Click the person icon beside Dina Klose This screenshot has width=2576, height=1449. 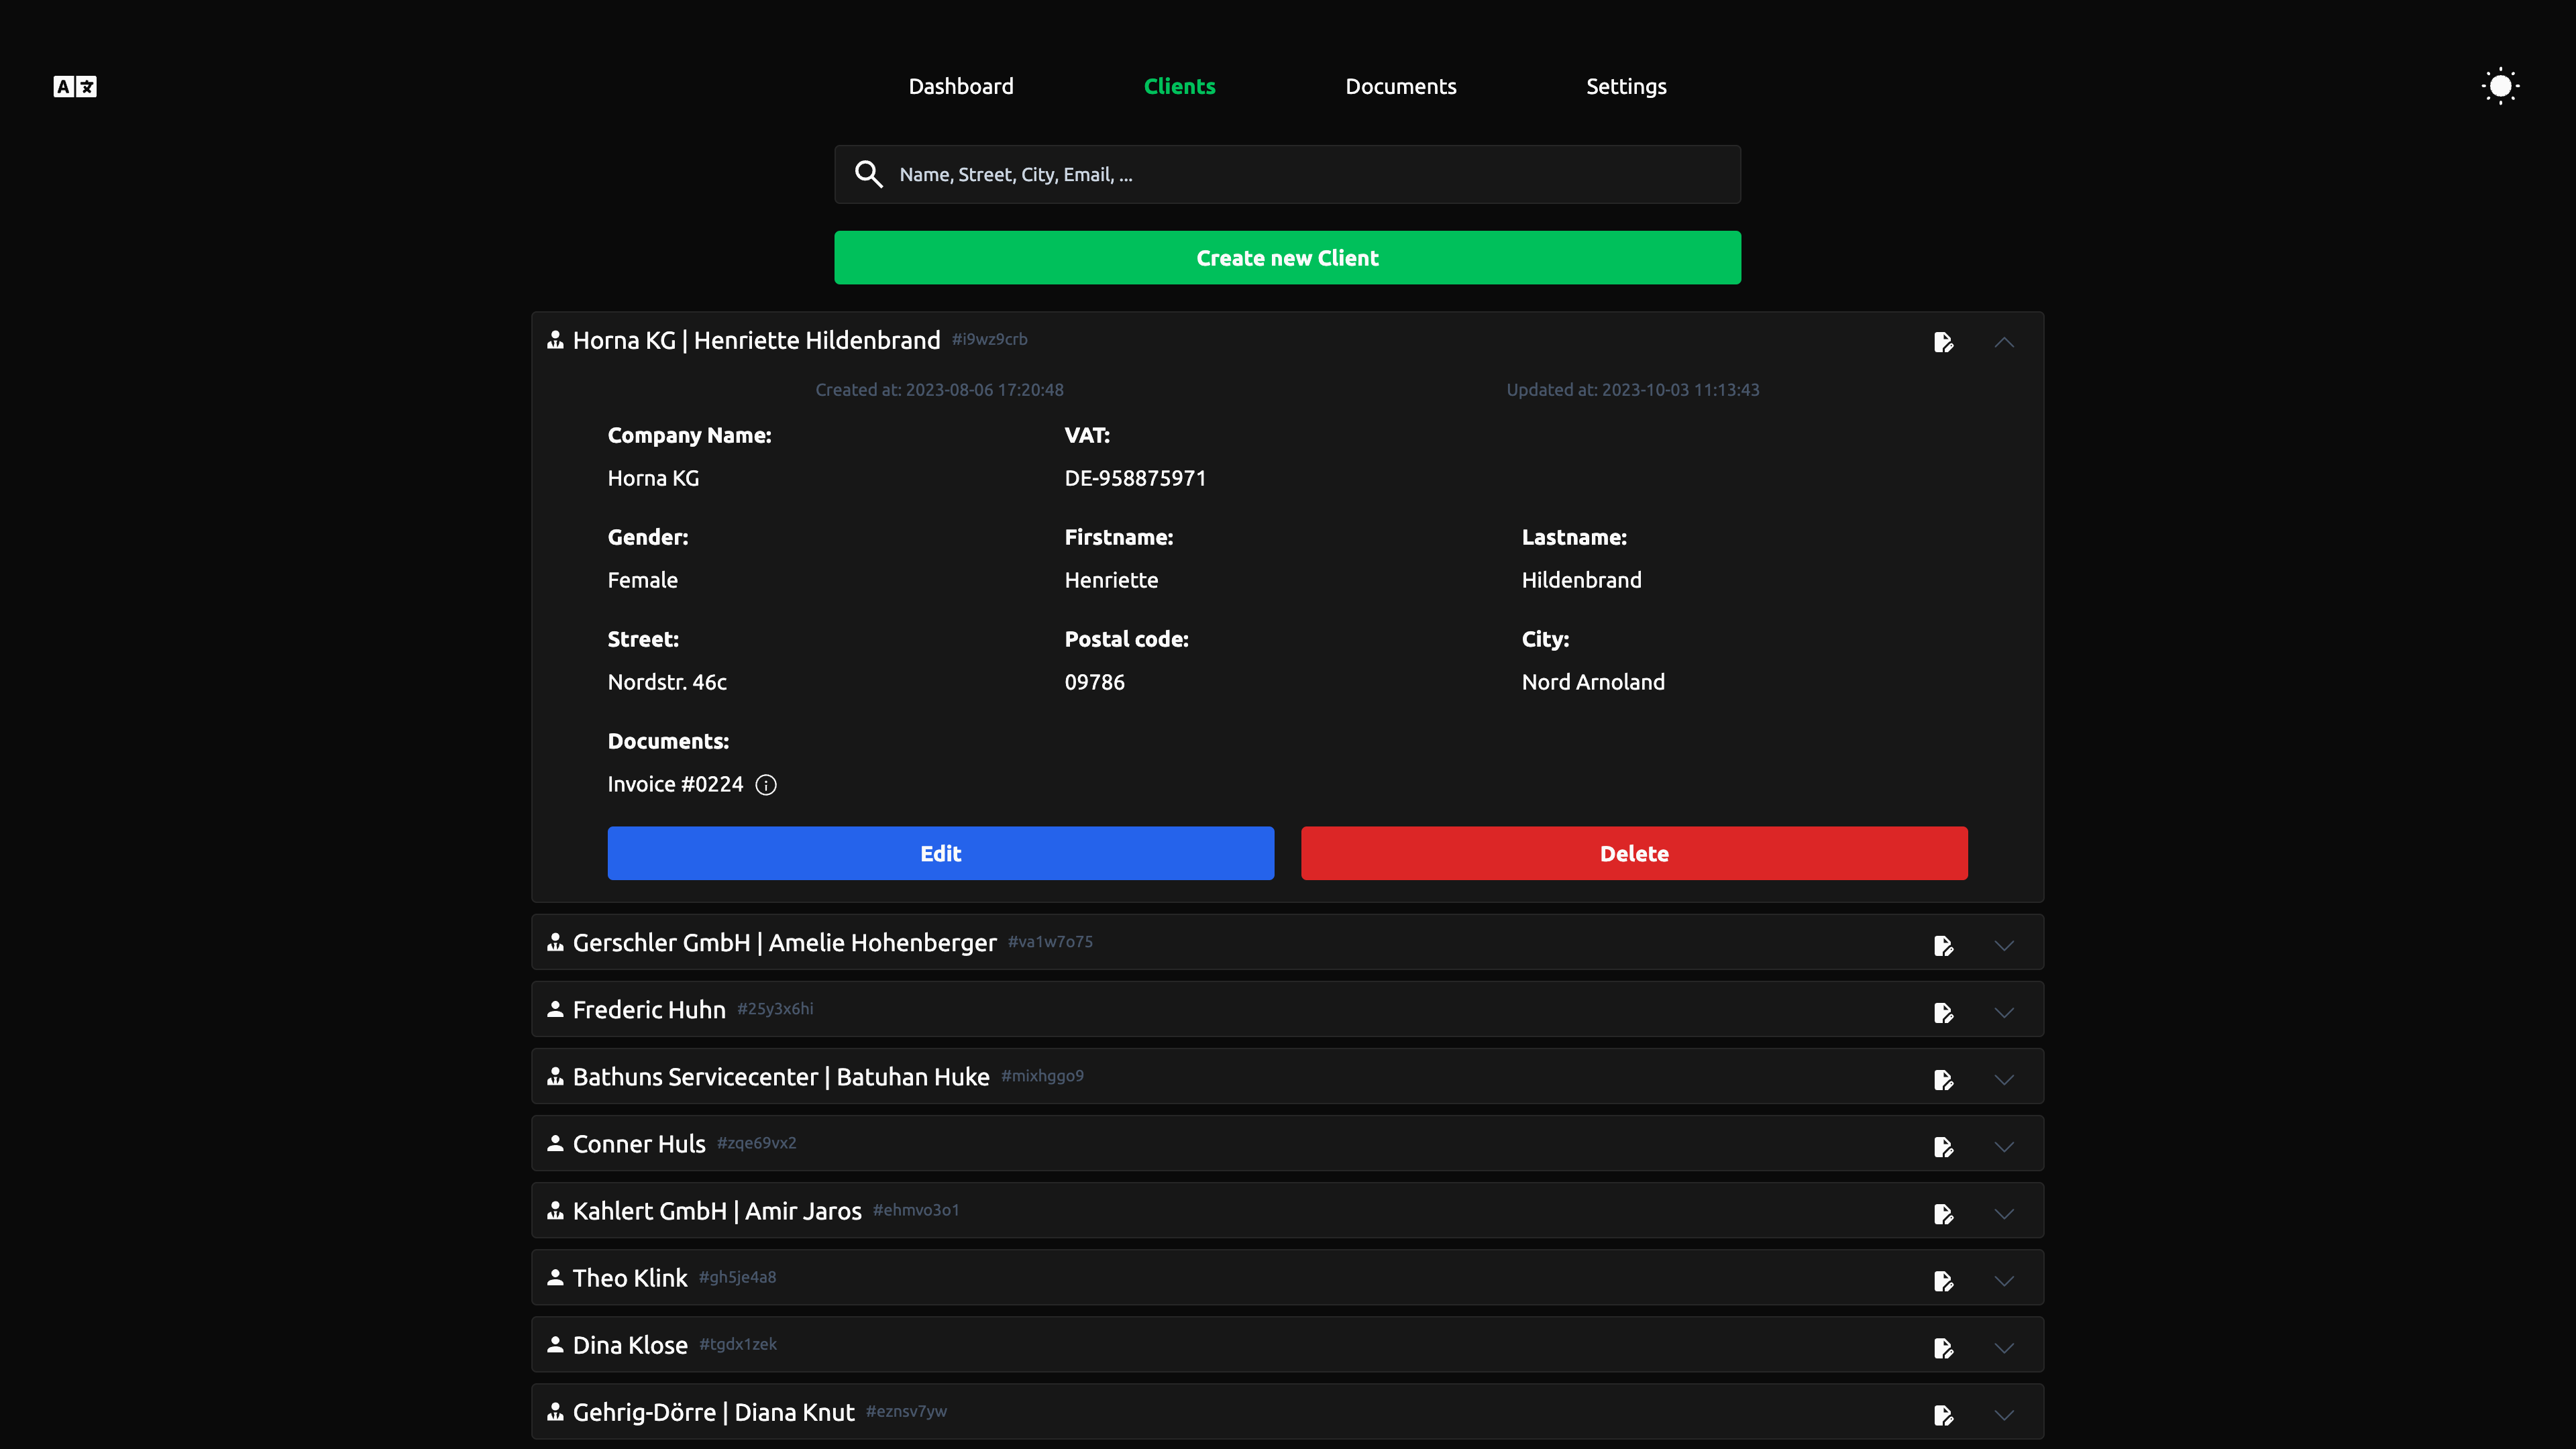pos(555,1344)
